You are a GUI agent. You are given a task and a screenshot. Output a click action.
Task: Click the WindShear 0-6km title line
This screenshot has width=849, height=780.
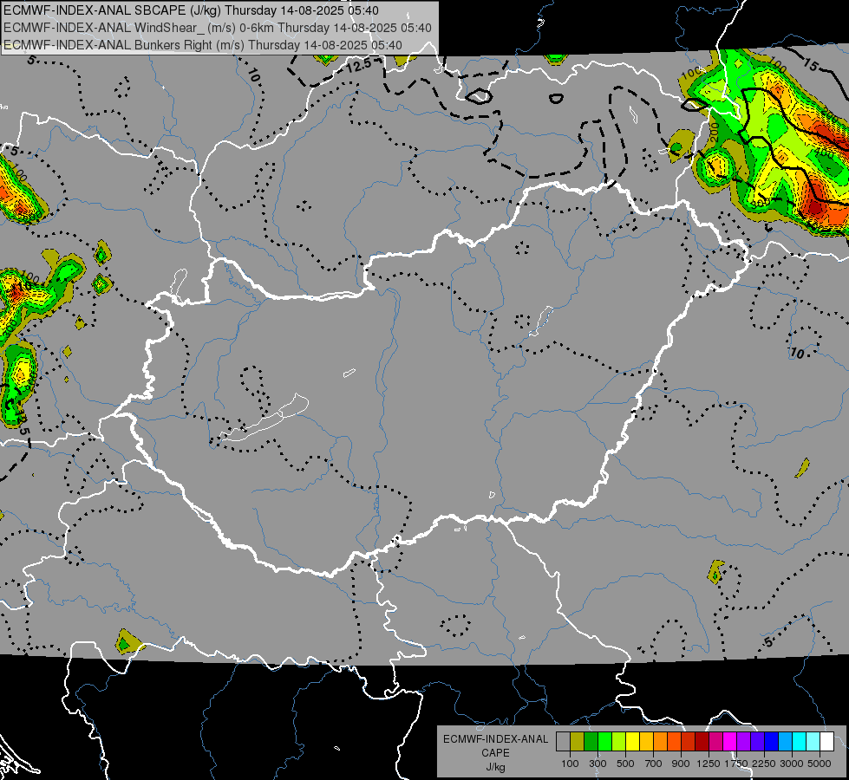(x=217, y=28)
